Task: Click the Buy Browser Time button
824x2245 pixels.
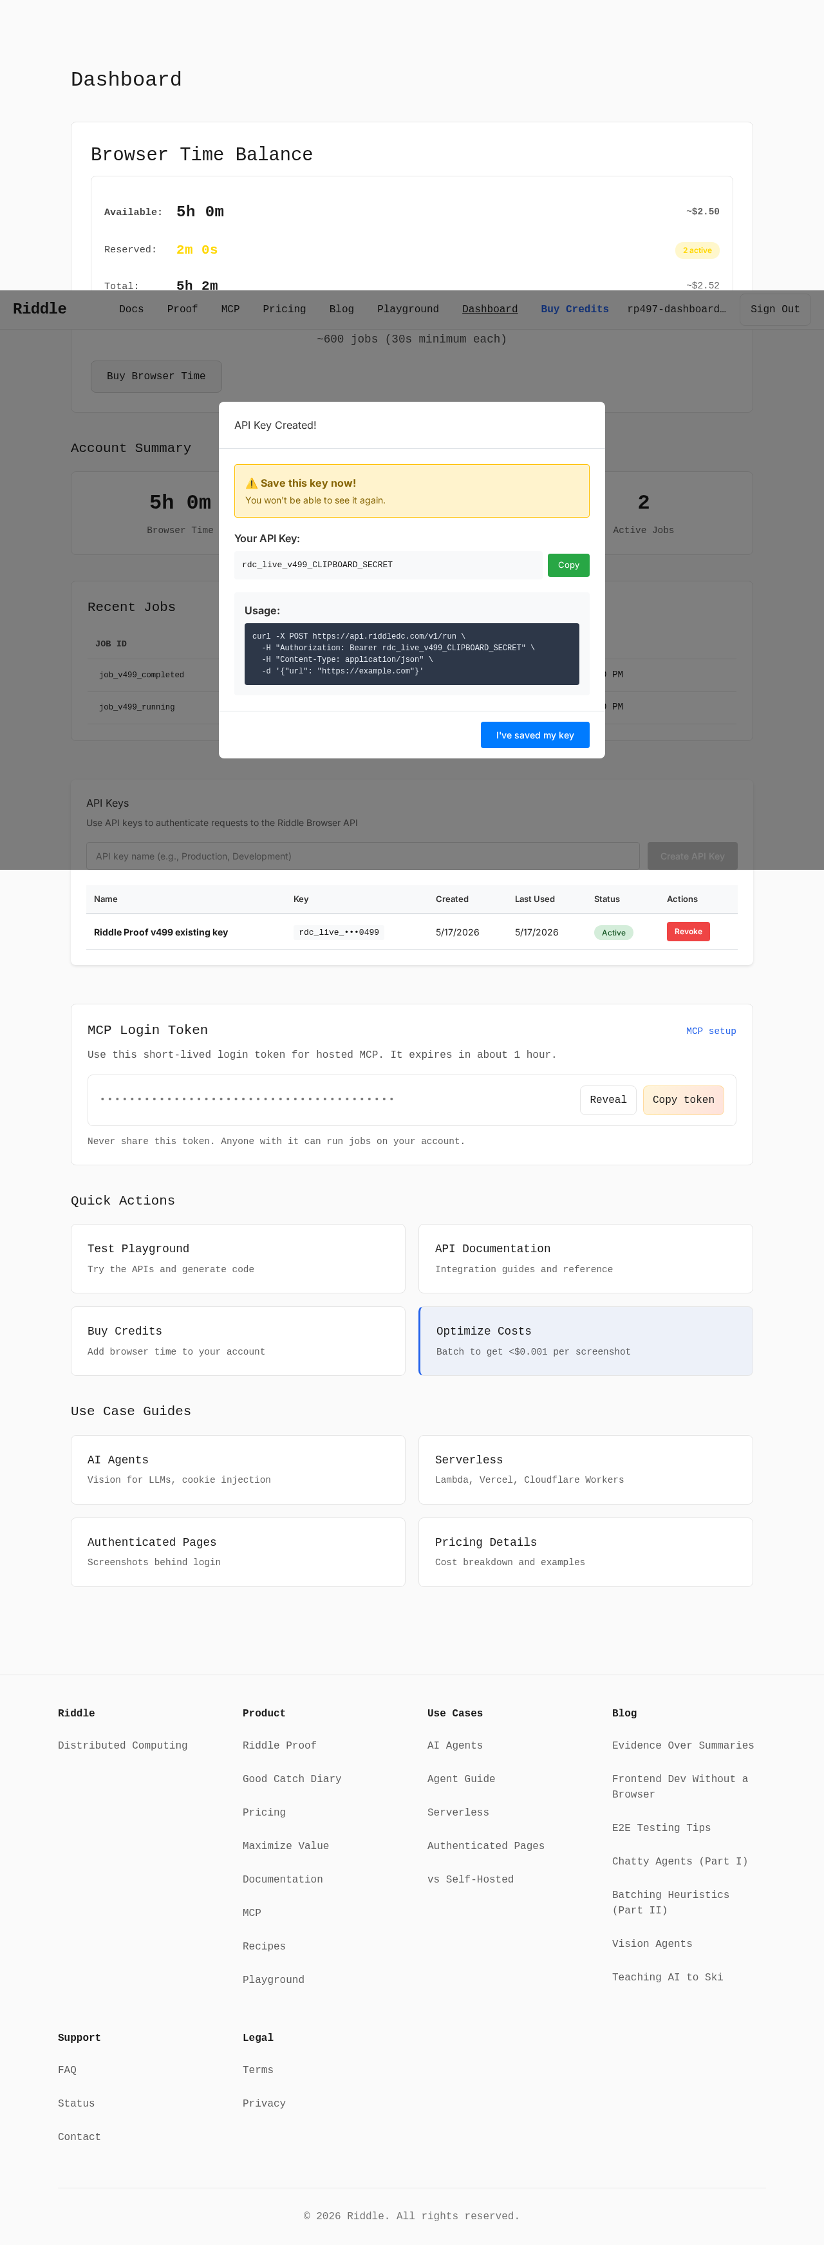Action: pos(156,377)
